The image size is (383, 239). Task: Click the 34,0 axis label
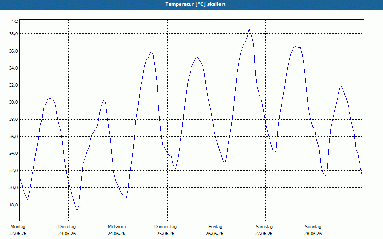coord(13,68)
